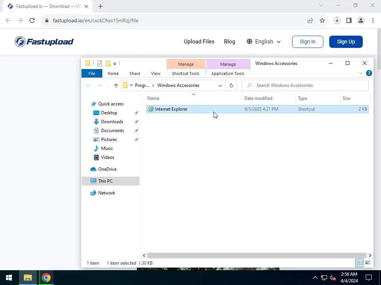
Task: Sort by Date modified column header
Action: [269, 98]
